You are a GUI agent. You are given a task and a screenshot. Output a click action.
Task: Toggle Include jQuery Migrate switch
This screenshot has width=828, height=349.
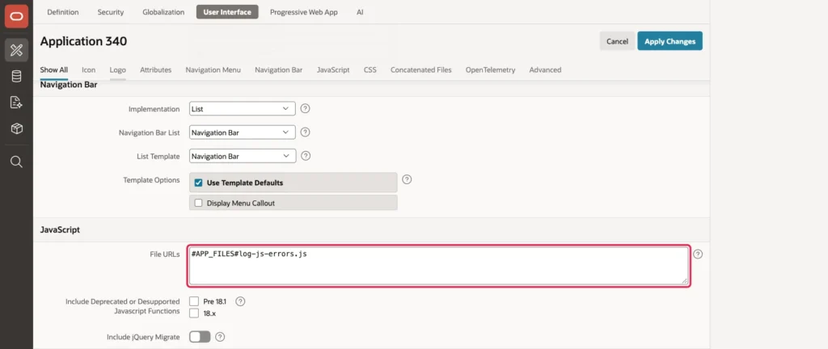pyautogui.click(x=201, y=337)
